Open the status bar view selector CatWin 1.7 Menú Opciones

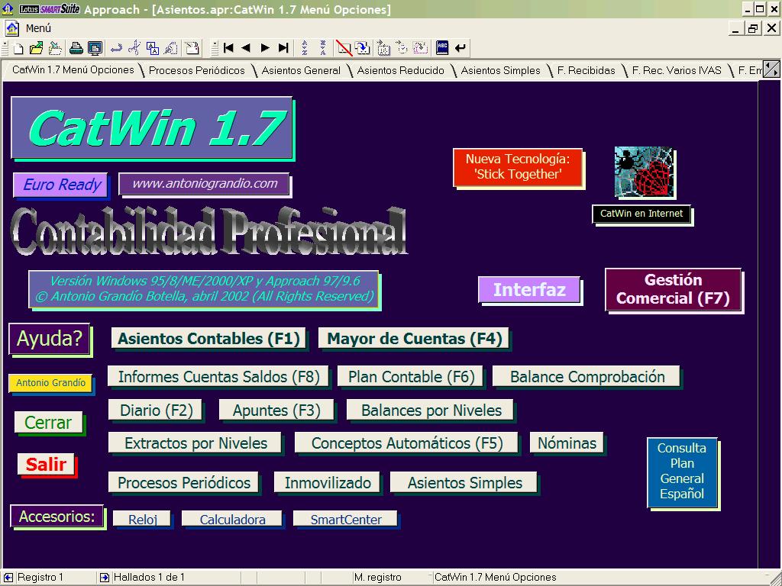(x=496, y=578)
